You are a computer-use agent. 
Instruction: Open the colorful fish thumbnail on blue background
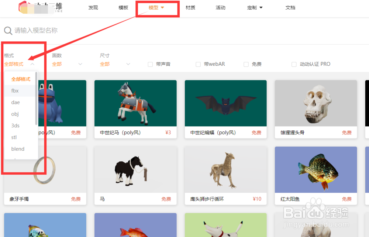[45, 225]
